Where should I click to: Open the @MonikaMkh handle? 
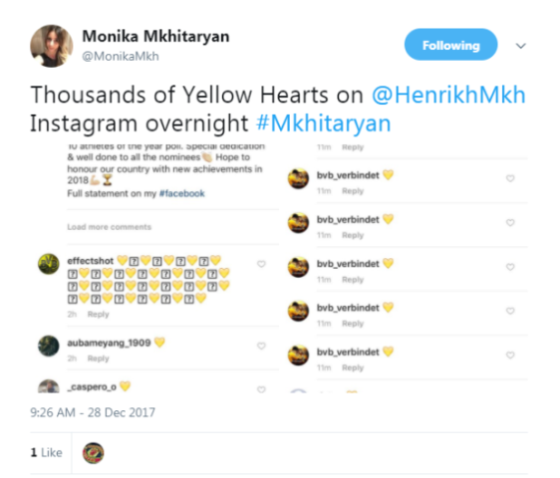click(121, 57)
